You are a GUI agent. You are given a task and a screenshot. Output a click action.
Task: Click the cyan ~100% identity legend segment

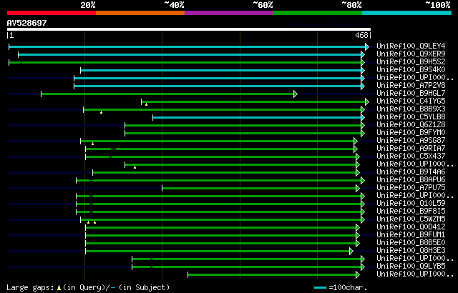[407, 13]
